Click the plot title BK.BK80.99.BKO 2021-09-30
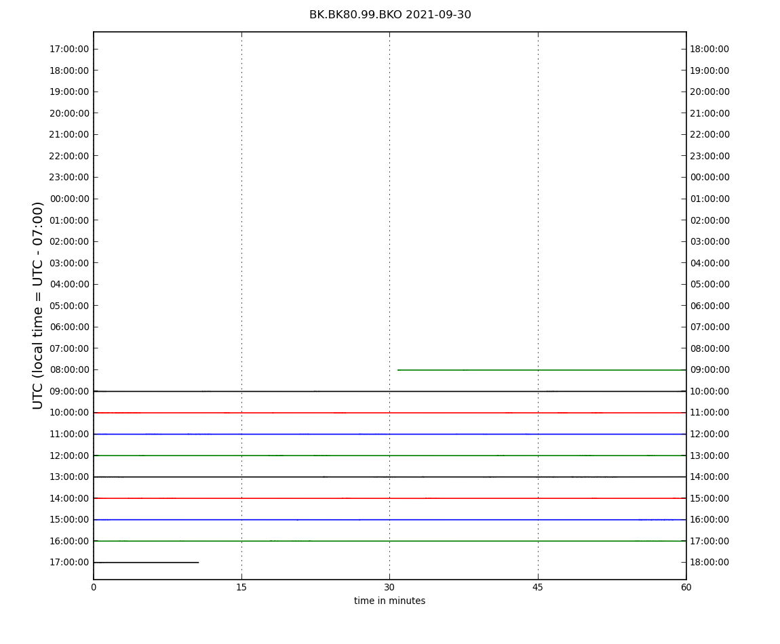Image resolution: width=780 pixels, height=644 pixels. click(390, 15)
